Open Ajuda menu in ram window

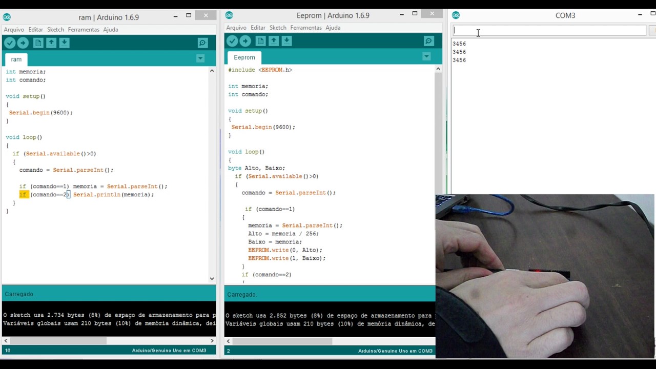pos(111,30)
